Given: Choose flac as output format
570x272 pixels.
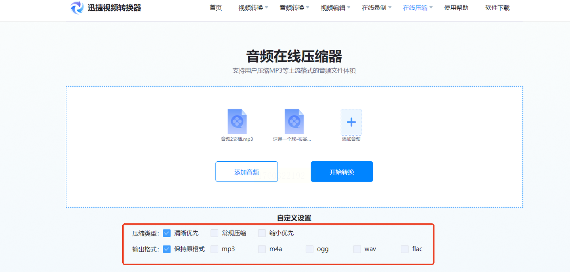Looking at the screenshot, I should pyautogui.click(x=405, y=249).
